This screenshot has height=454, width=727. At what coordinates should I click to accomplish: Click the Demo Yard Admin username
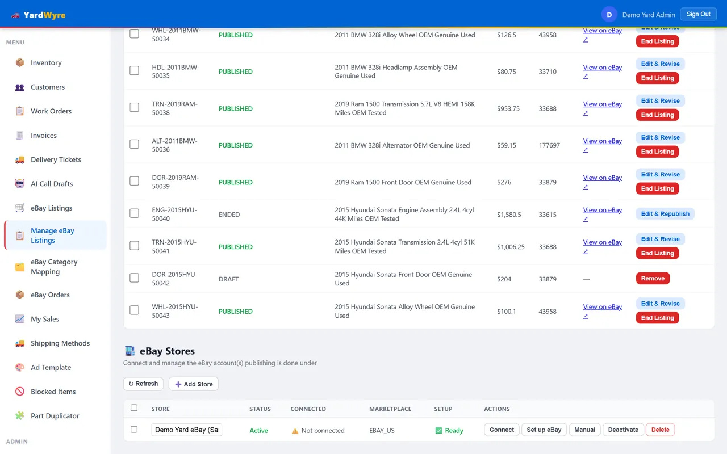click(649, 15)
